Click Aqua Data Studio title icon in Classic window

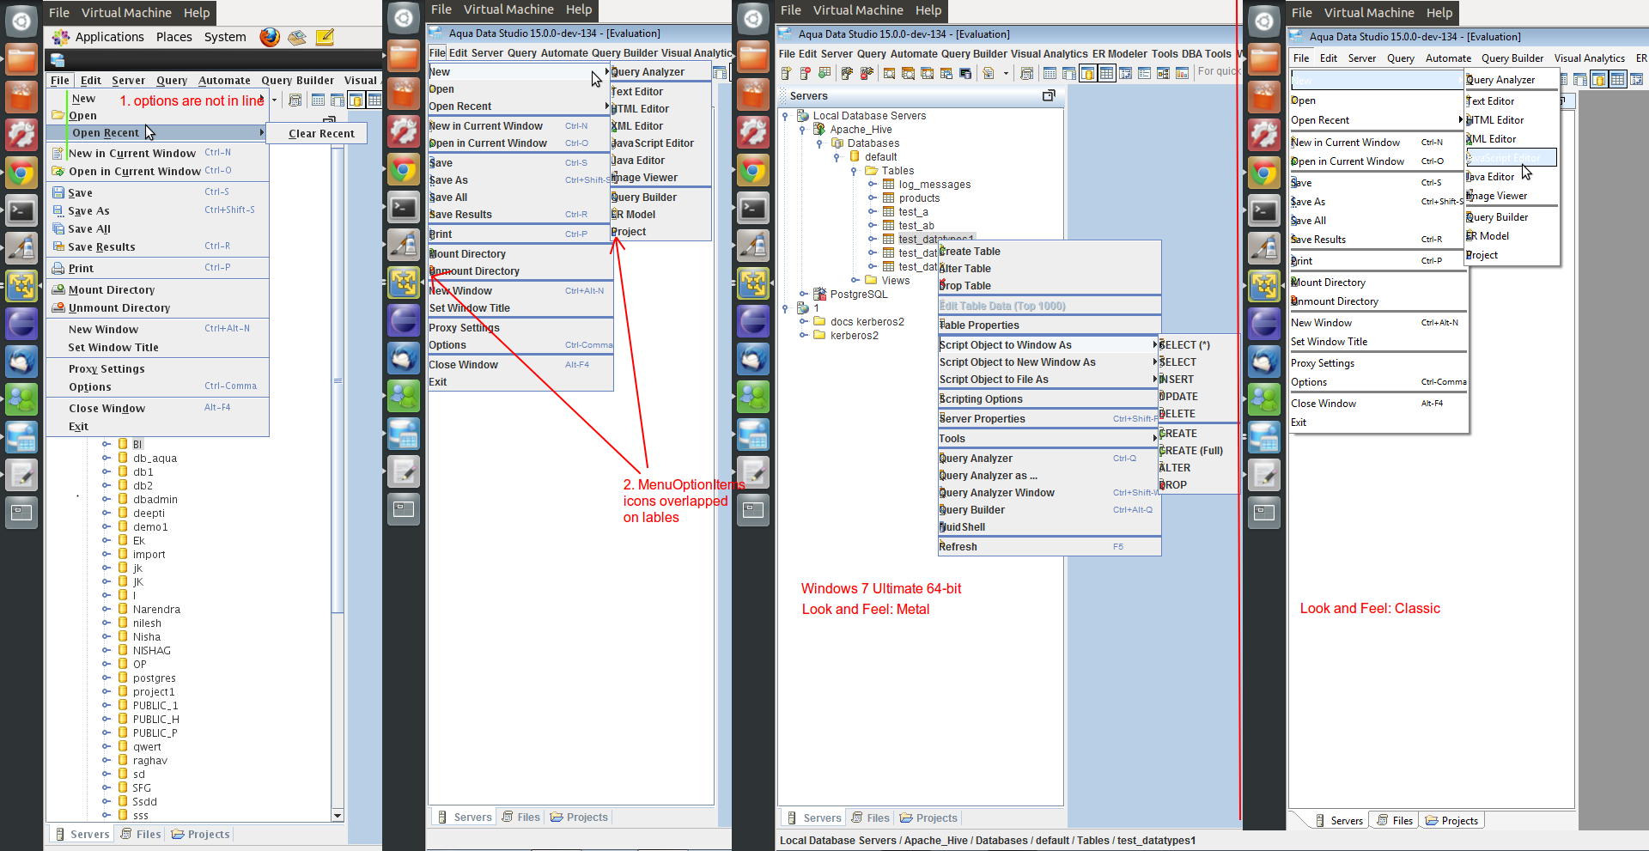(1296, 36)
